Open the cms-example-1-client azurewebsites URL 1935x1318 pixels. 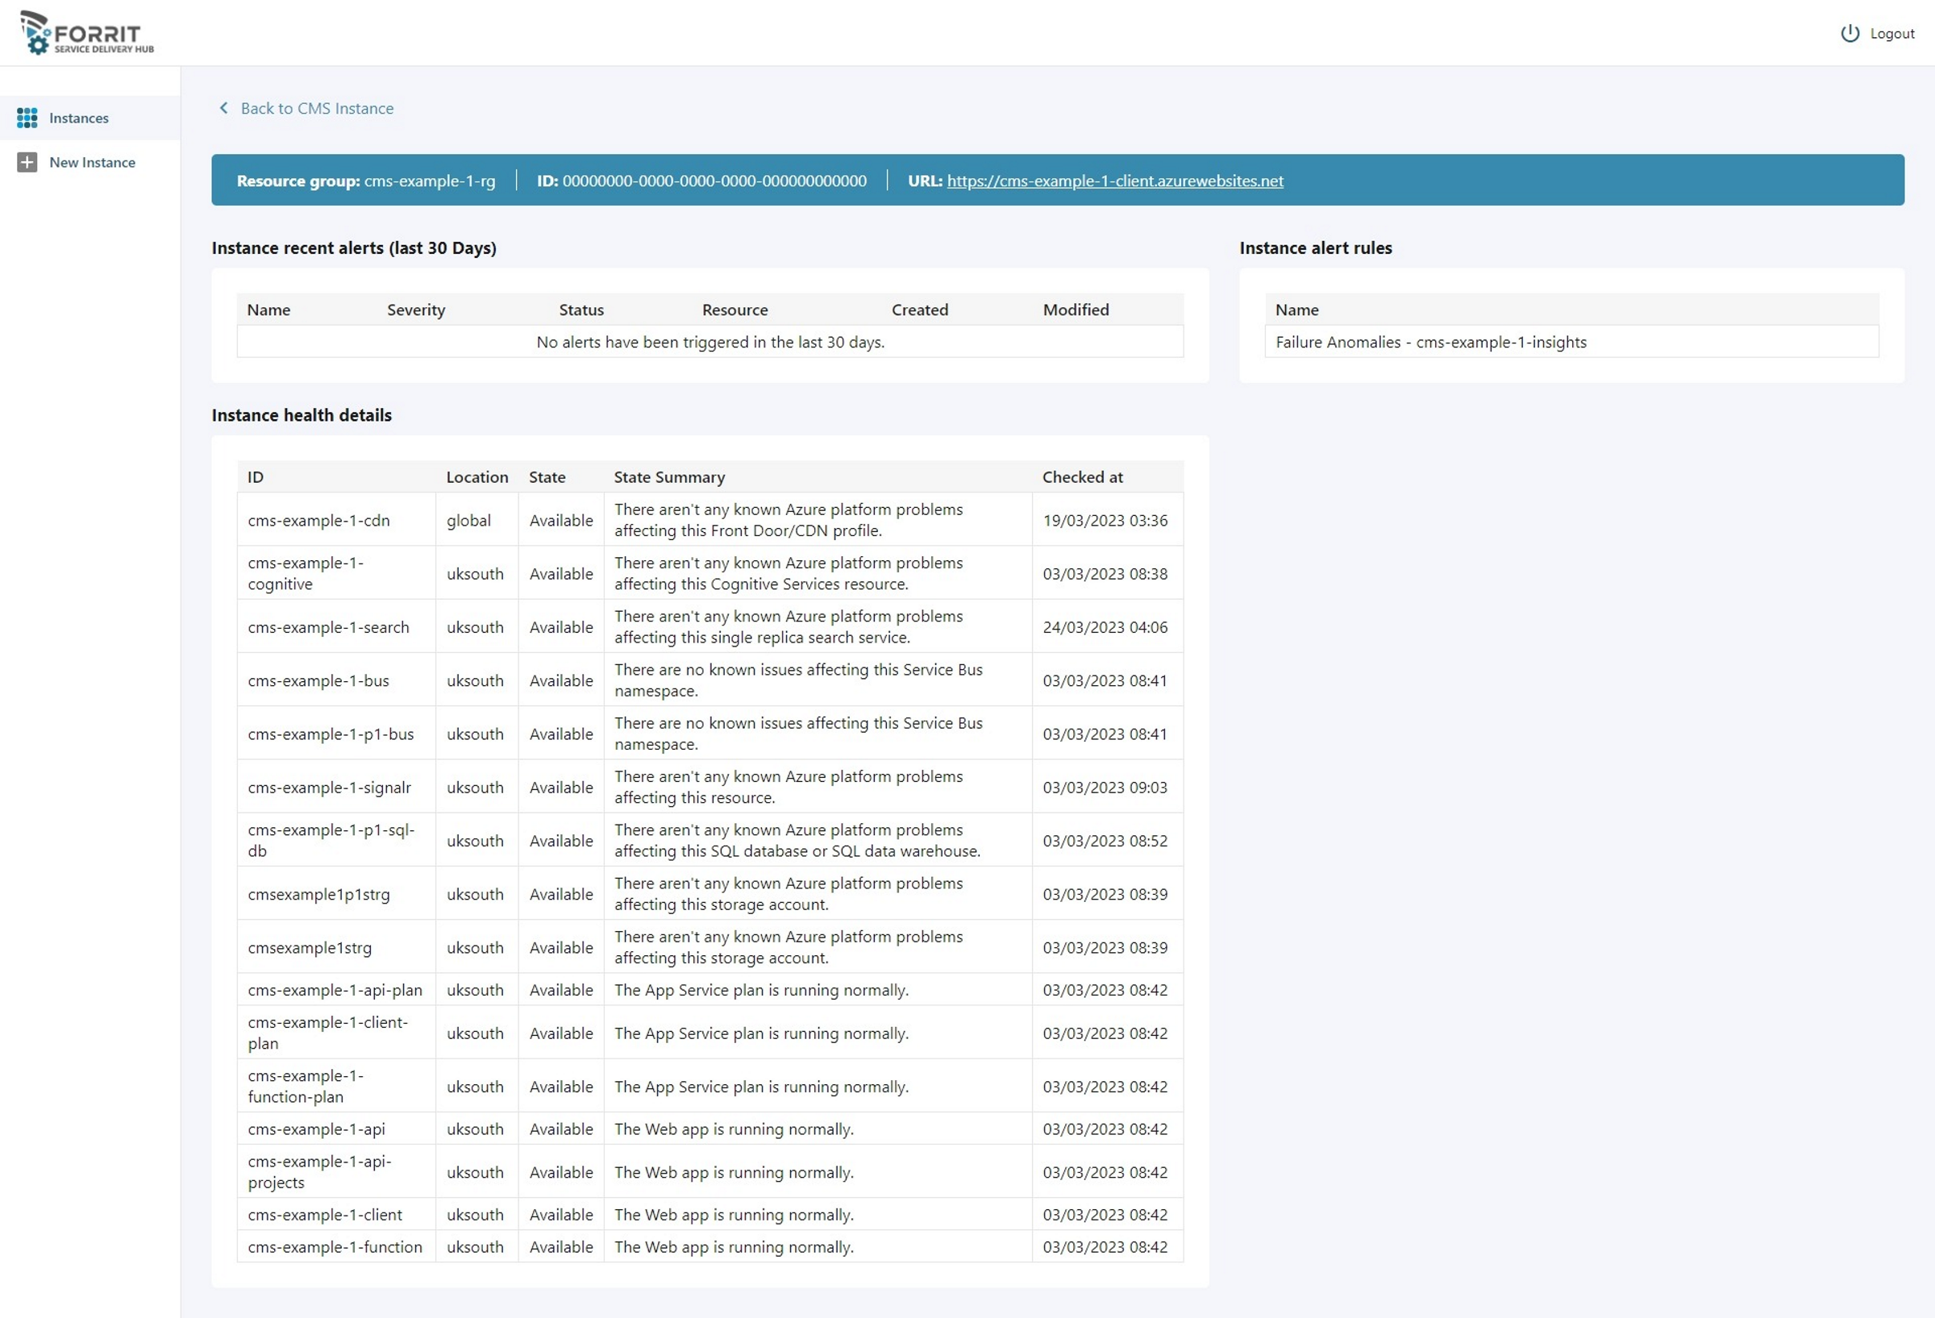1114,181
